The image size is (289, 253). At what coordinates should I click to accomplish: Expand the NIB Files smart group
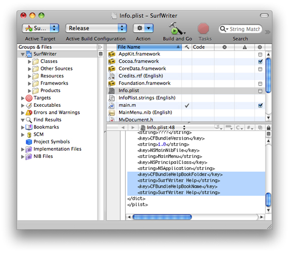point(23,157)
